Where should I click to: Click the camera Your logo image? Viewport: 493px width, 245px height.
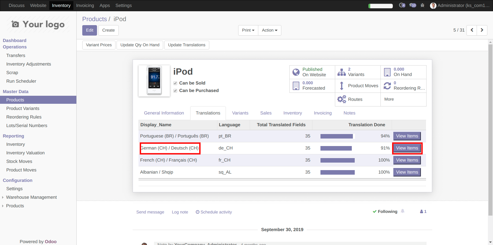(38, 24)
